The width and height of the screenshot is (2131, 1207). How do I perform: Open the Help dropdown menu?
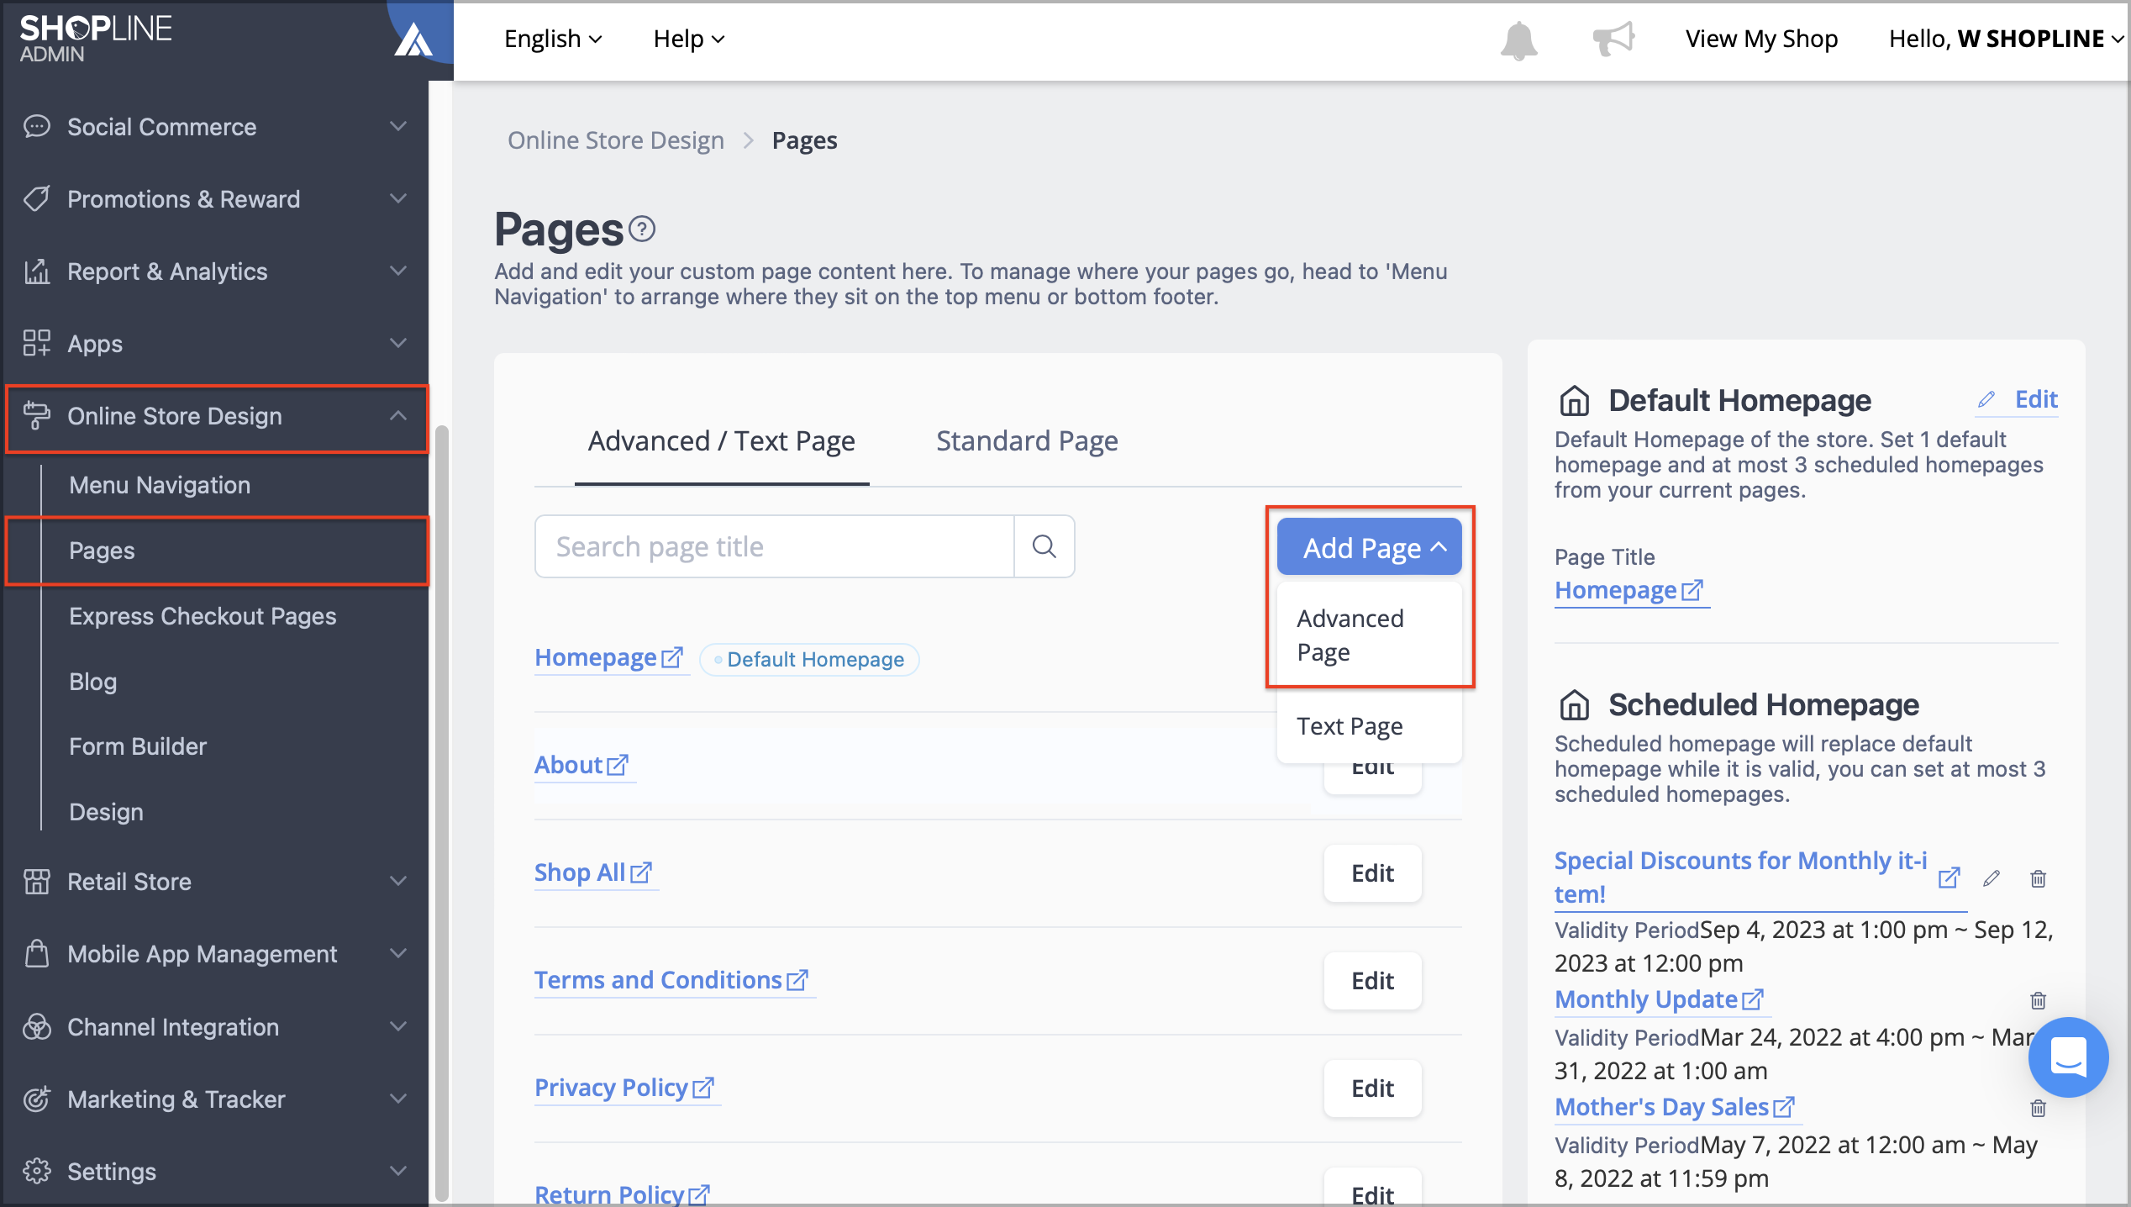689,39
